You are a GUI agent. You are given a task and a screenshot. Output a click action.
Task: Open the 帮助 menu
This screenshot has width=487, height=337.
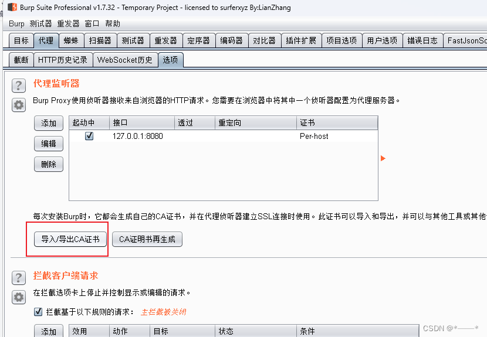point(113,23)
